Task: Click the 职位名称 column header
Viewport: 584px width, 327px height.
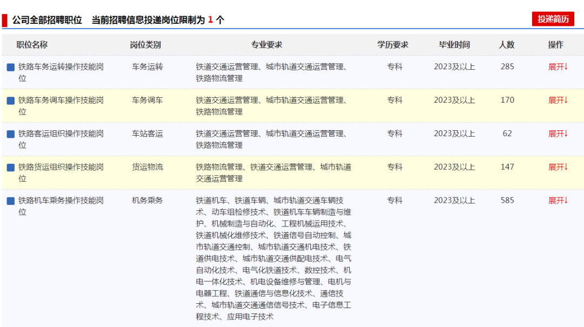Action: click(32, 45)
